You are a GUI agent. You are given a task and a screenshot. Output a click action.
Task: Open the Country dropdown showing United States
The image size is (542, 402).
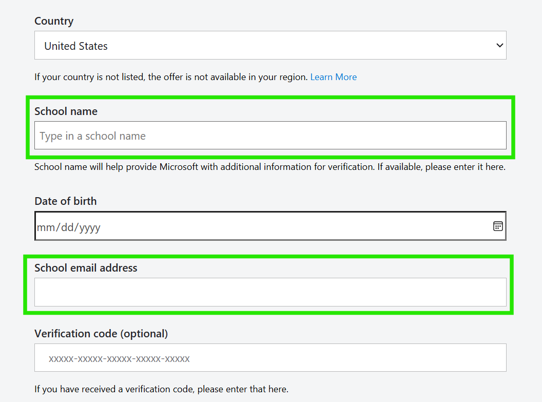pyautogui.click(x=270, y=45)
